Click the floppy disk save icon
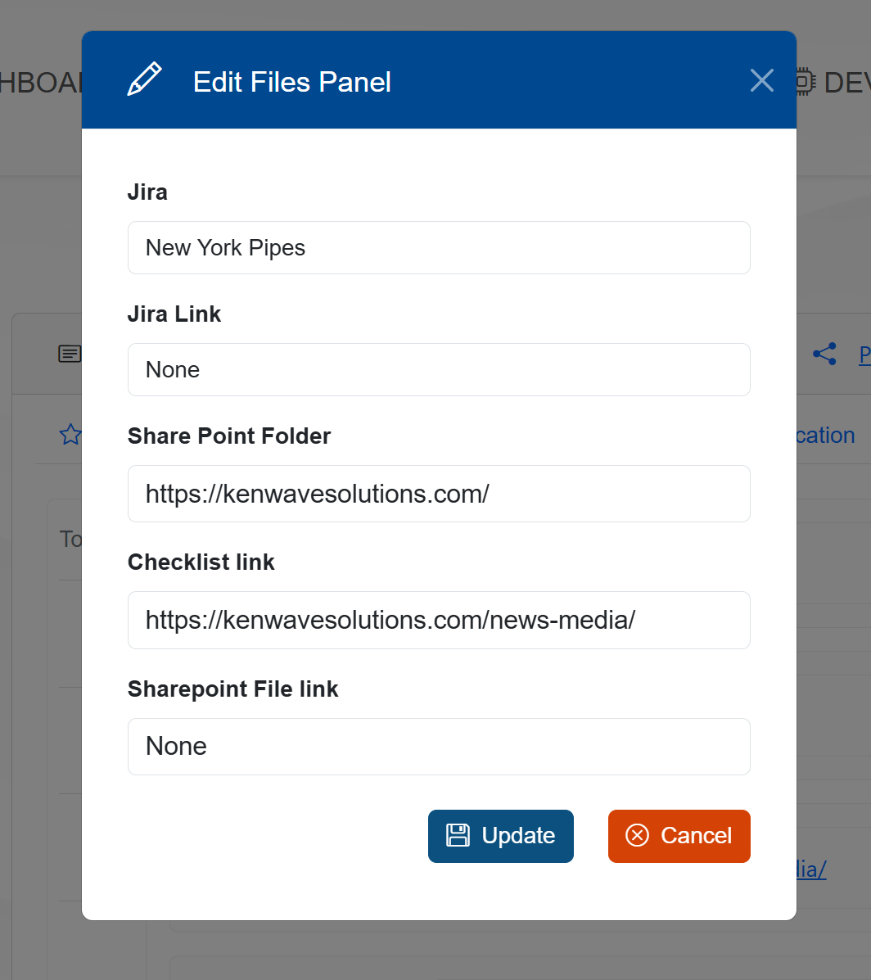Image resolution: width=871 pixels, height=980 pixels. pos(458,835)
